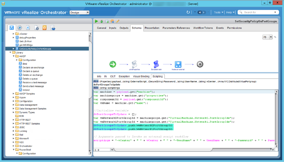Click the edit pencil icon
Screen dimensions: 284x162
118,21
